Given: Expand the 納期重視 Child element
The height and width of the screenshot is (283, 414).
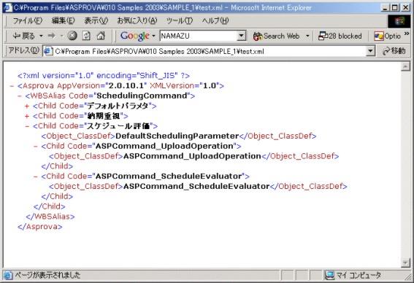Looking at the screenshot, I should coord(27,116).
